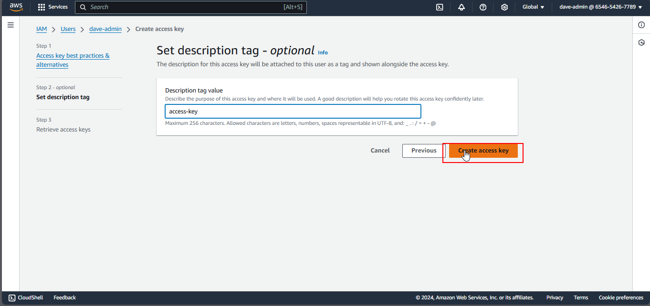Expand the Global region dropdown
The width and height of the screenshot is (650, 306).
[533, 7]
